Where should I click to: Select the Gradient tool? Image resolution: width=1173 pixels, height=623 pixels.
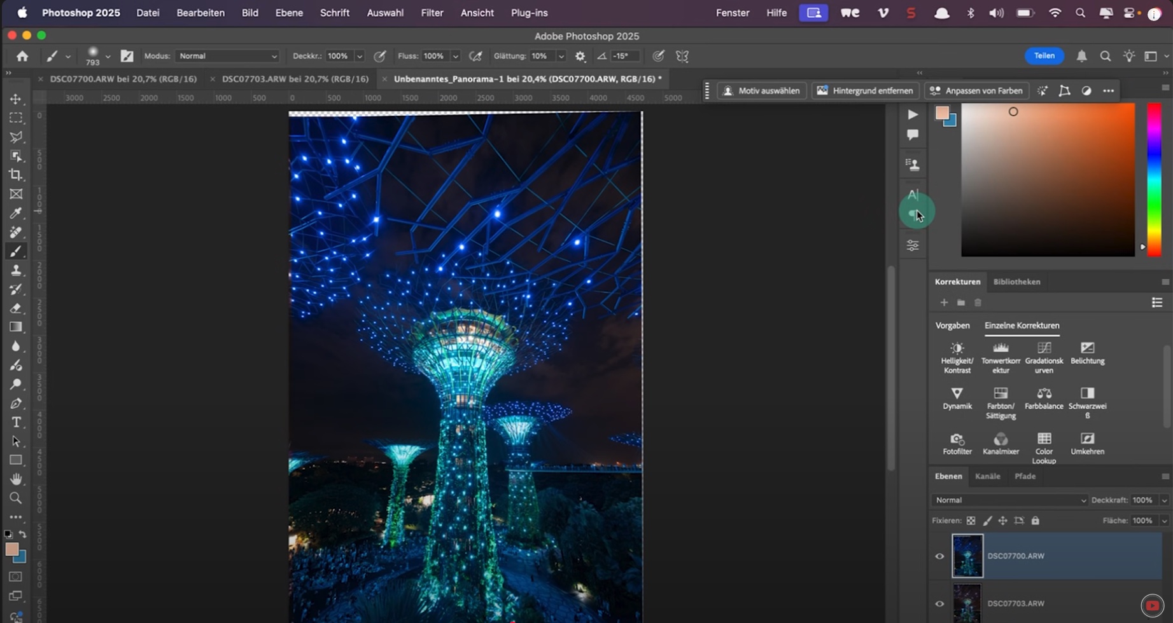tap(16, 327)
